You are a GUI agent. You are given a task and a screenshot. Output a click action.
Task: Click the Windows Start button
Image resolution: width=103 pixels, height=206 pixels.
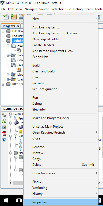(6, 200)
